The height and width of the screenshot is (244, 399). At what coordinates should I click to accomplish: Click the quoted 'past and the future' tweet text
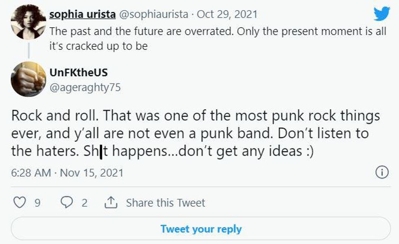(x=218, y=39)
